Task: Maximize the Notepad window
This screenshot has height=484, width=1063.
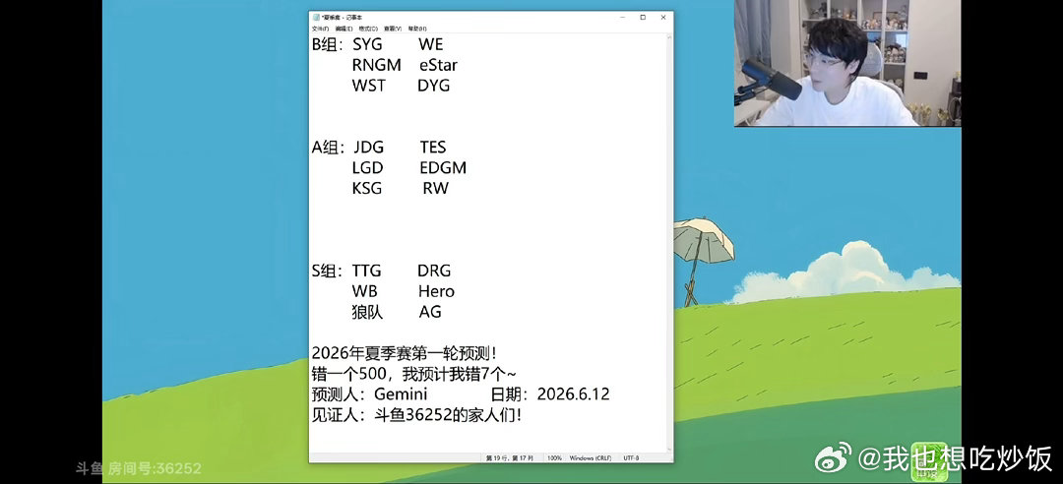Action: [x=643, y=17]
